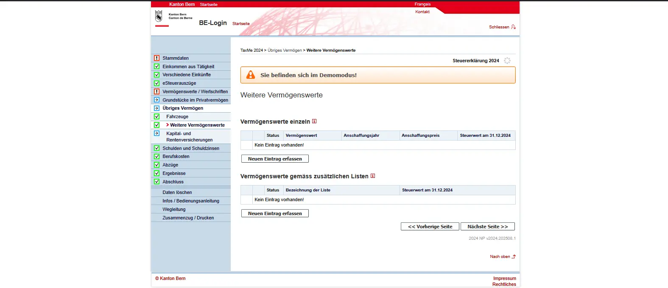
Task: Open Kapital- und Rentenversicherungen via blue arrow
Action: click(x=157, y=133)
